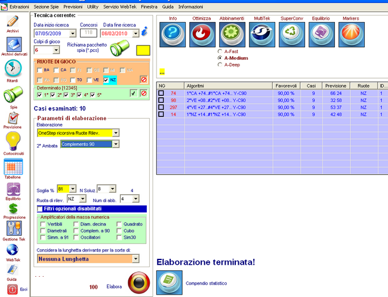Open Compendio statistico icon button

point(170,283)
